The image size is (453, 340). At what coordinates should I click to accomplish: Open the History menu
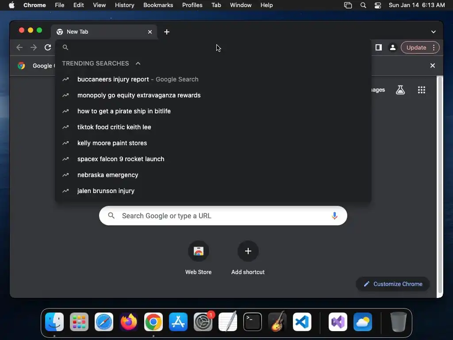click(x=124, y=5)
